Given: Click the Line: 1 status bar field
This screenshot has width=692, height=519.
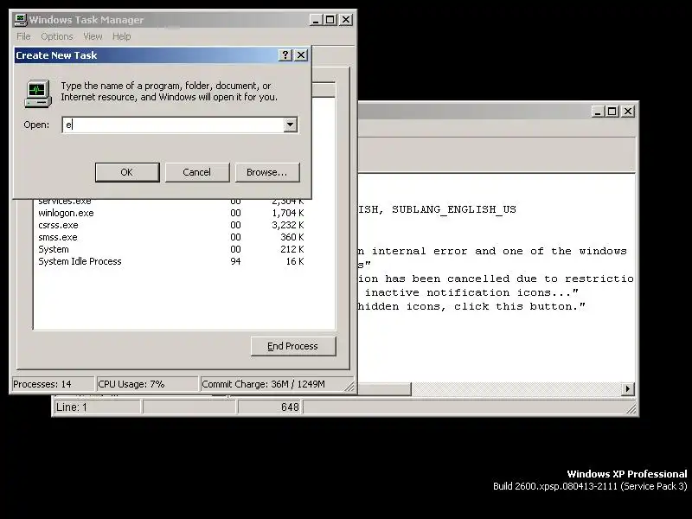Looking at the screenshot, I should (97, 407).
